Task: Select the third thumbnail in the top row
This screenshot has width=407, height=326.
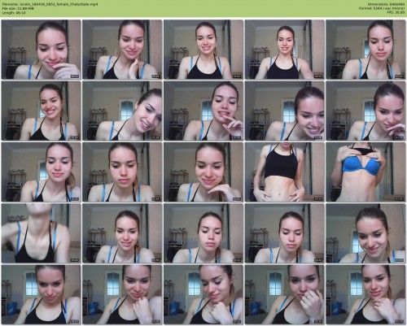Action: pyautogui.click(x=203, y=50)
